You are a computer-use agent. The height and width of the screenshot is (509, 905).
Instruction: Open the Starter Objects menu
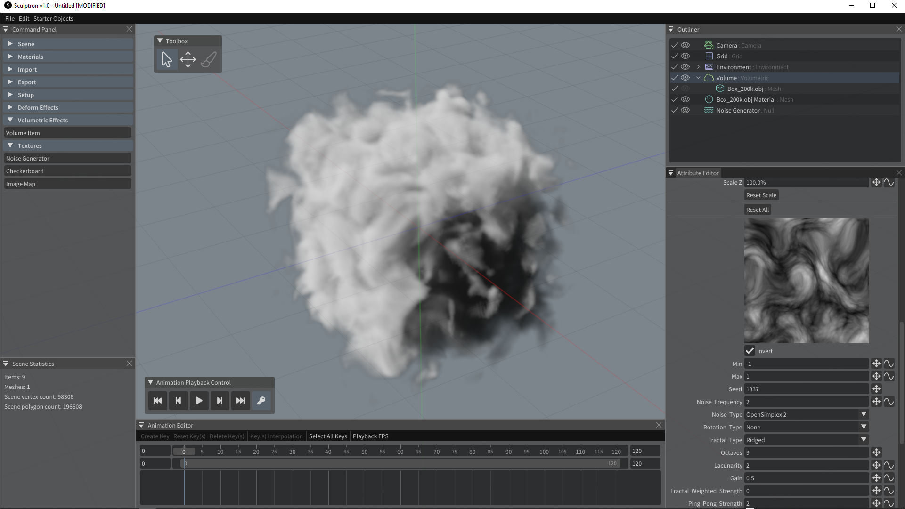click(x=53, y=18)
